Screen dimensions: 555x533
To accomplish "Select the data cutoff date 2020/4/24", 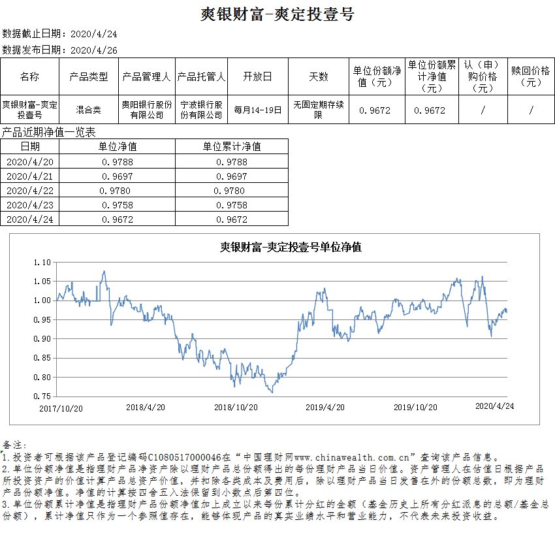I will 94,34.
